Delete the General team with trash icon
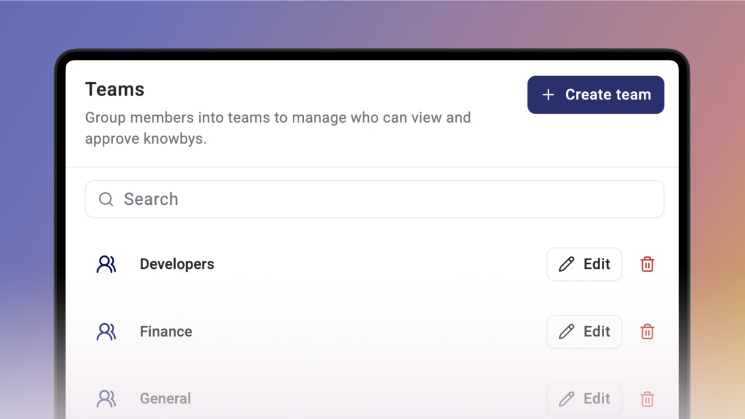 (x=647, y=399)
